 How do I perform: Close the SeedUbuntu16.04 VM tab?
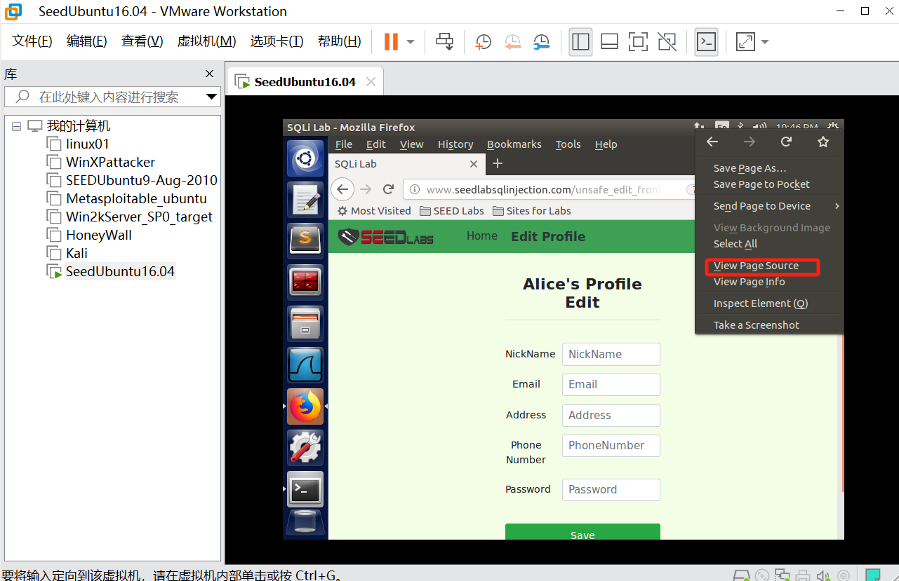(x=371, y=82)
